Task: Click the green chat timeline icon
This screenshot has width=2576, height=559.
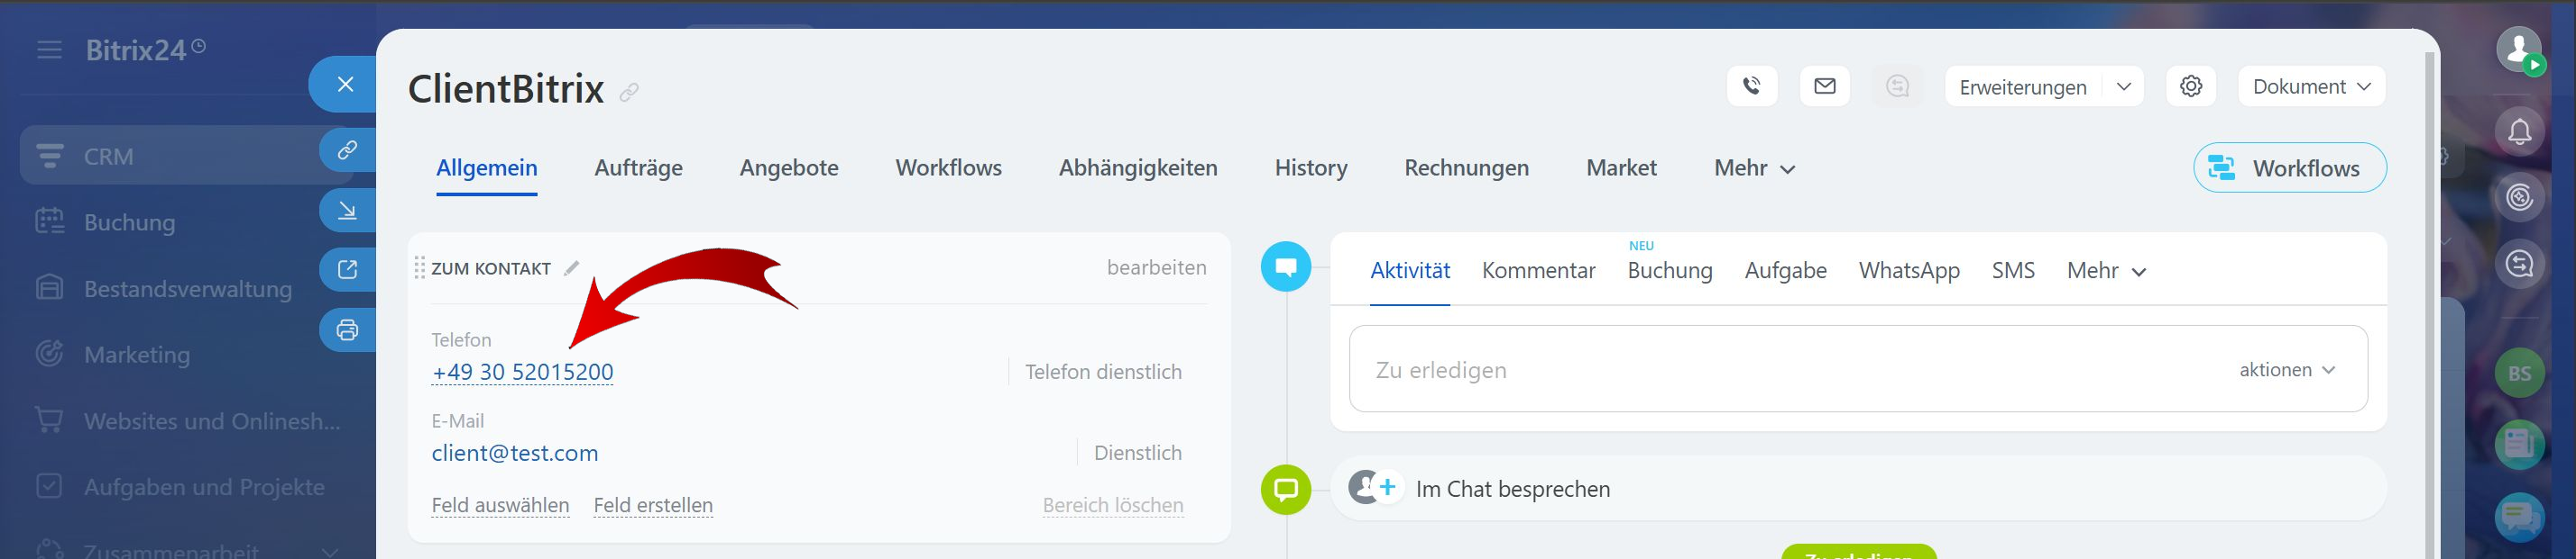Action: (1286, 490)
